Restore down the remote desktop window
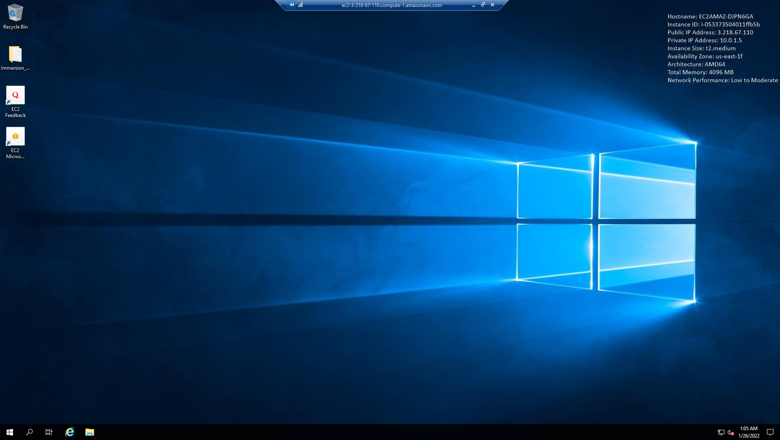Screen dimensions: 780x440 [x=483, y=5]
